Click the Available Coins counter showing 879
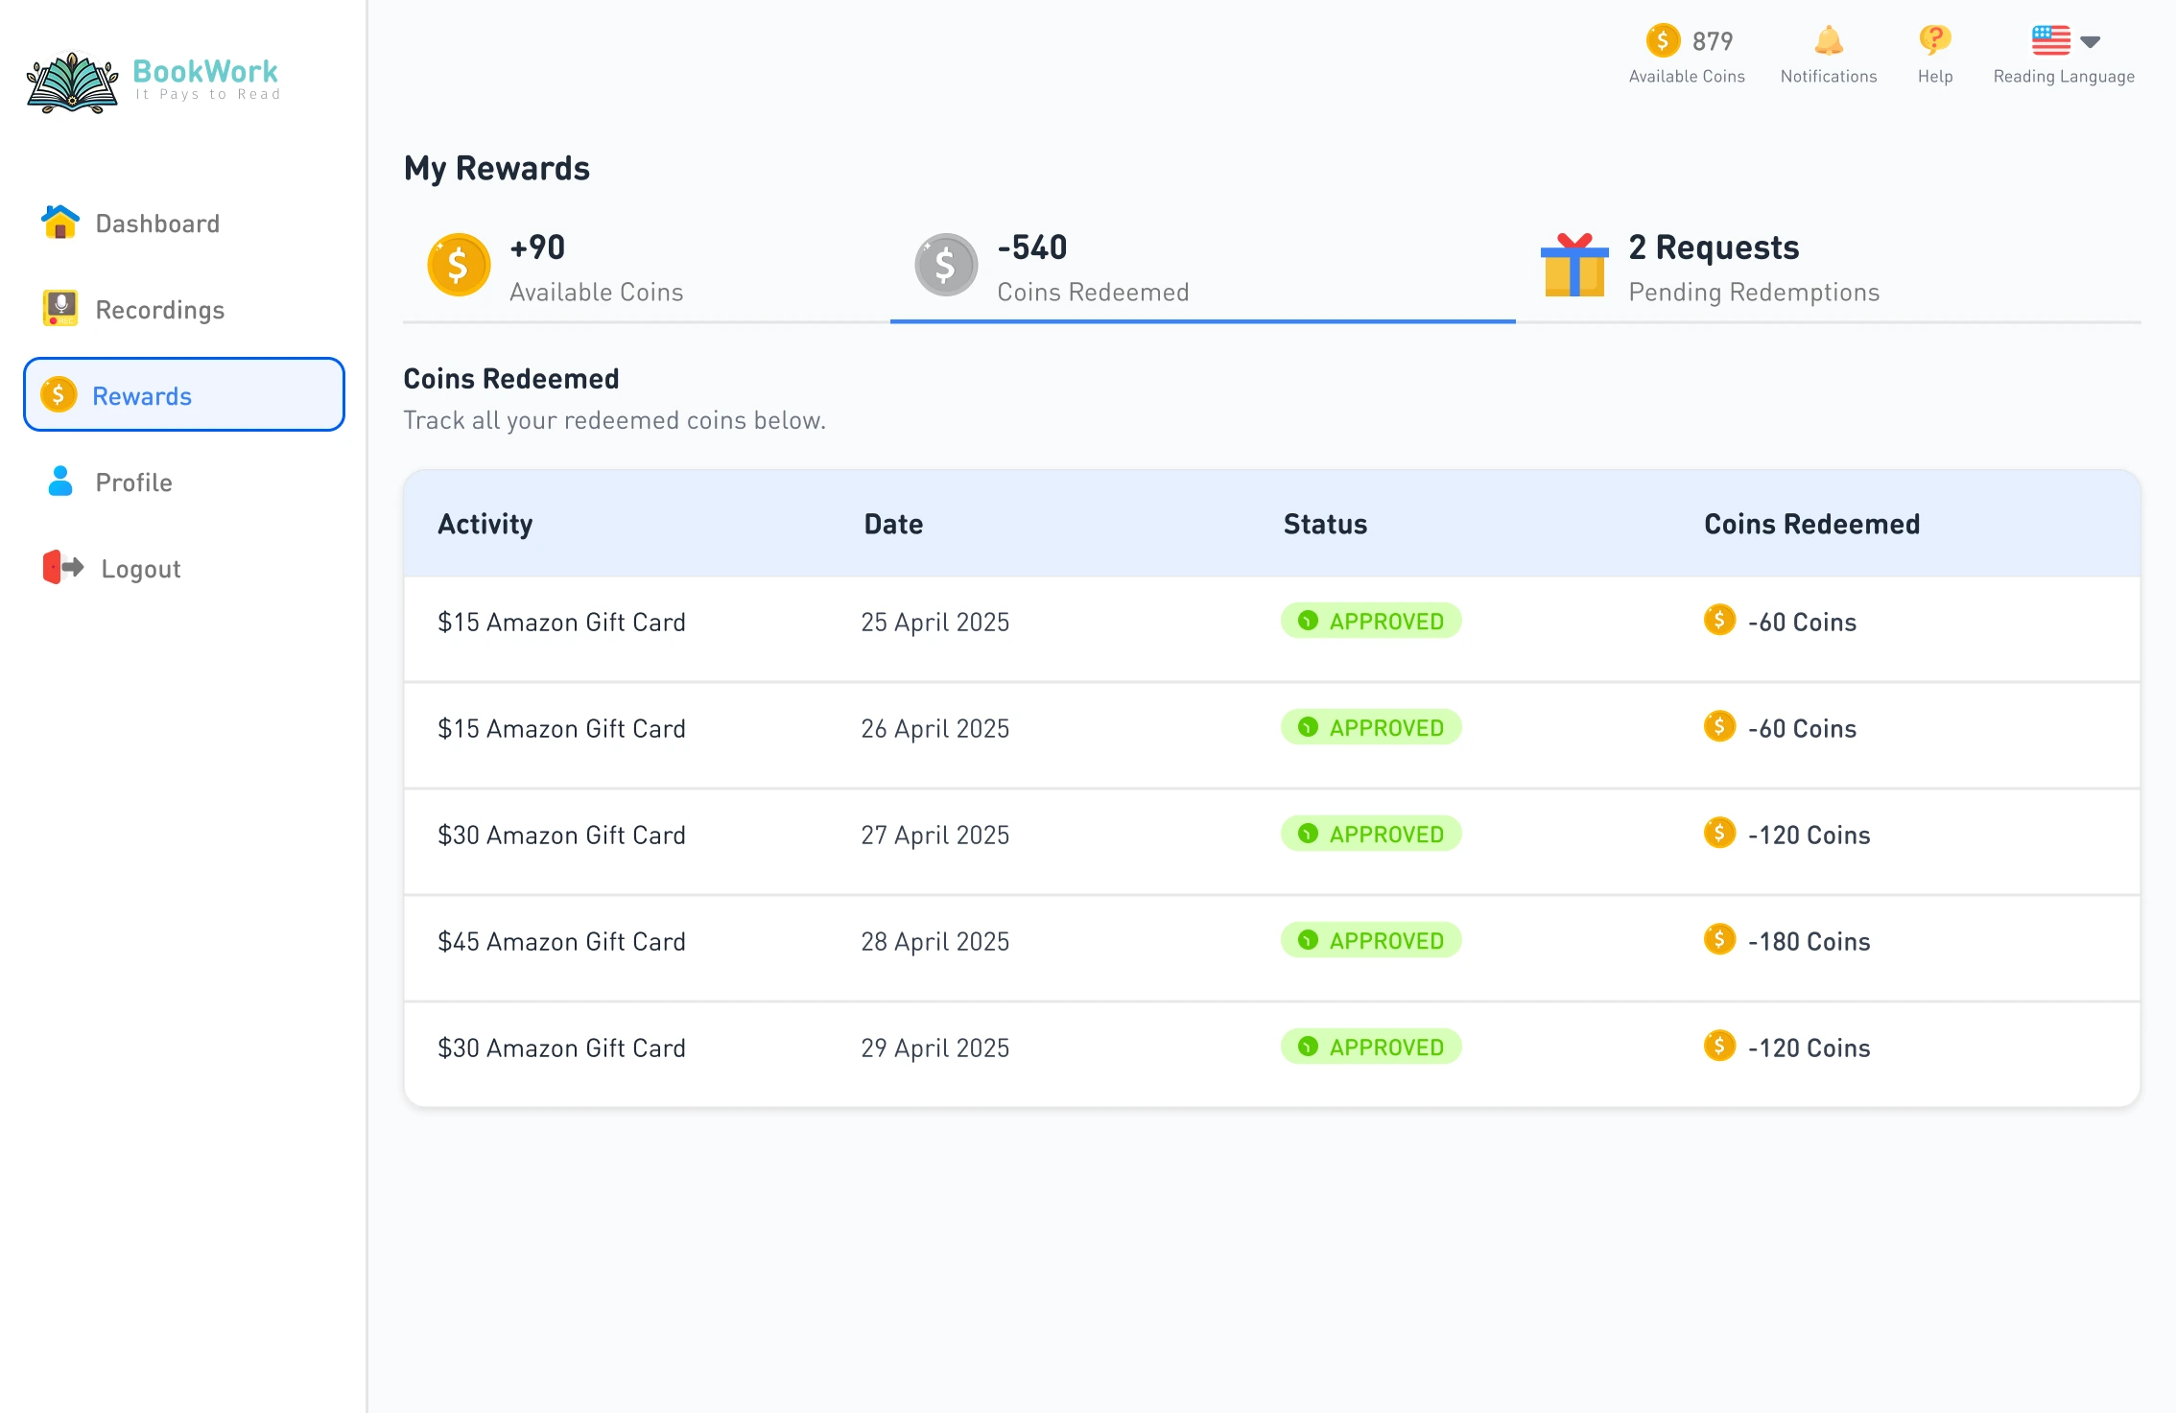 point(1688,40)
